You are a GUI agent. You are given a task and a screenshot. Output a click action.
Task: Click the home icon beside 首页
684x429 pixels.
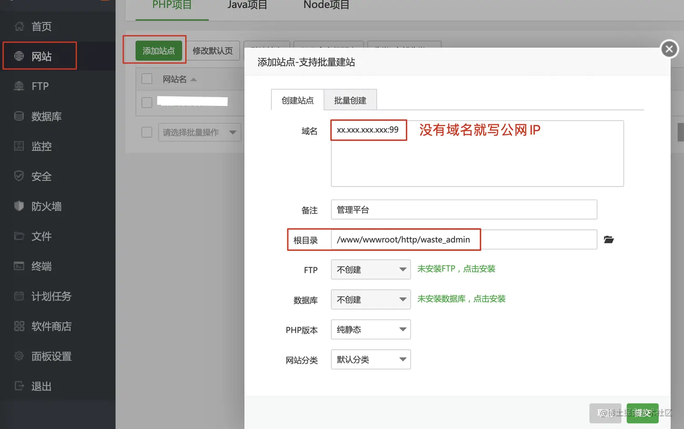[x=19, y=26]
